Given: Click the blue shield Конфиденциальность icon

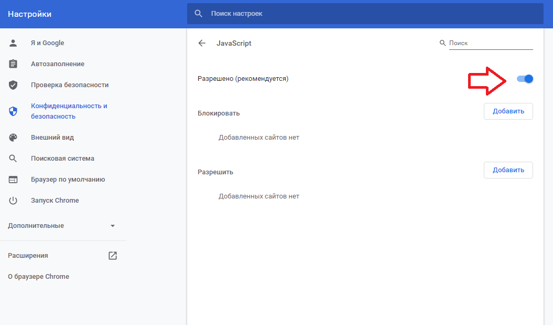Looking at the screenshot, I should [x=13, y=111].
